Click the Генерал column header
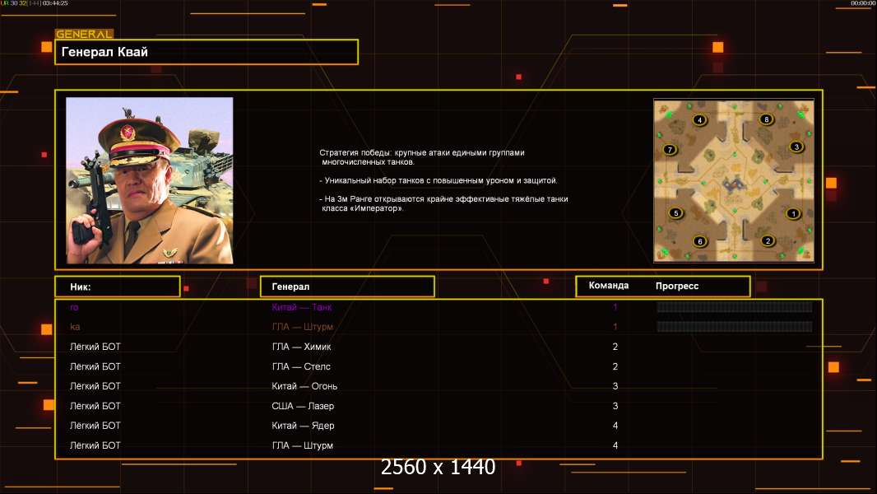This screenshot has height=494, width=877. tap(346, 287)
